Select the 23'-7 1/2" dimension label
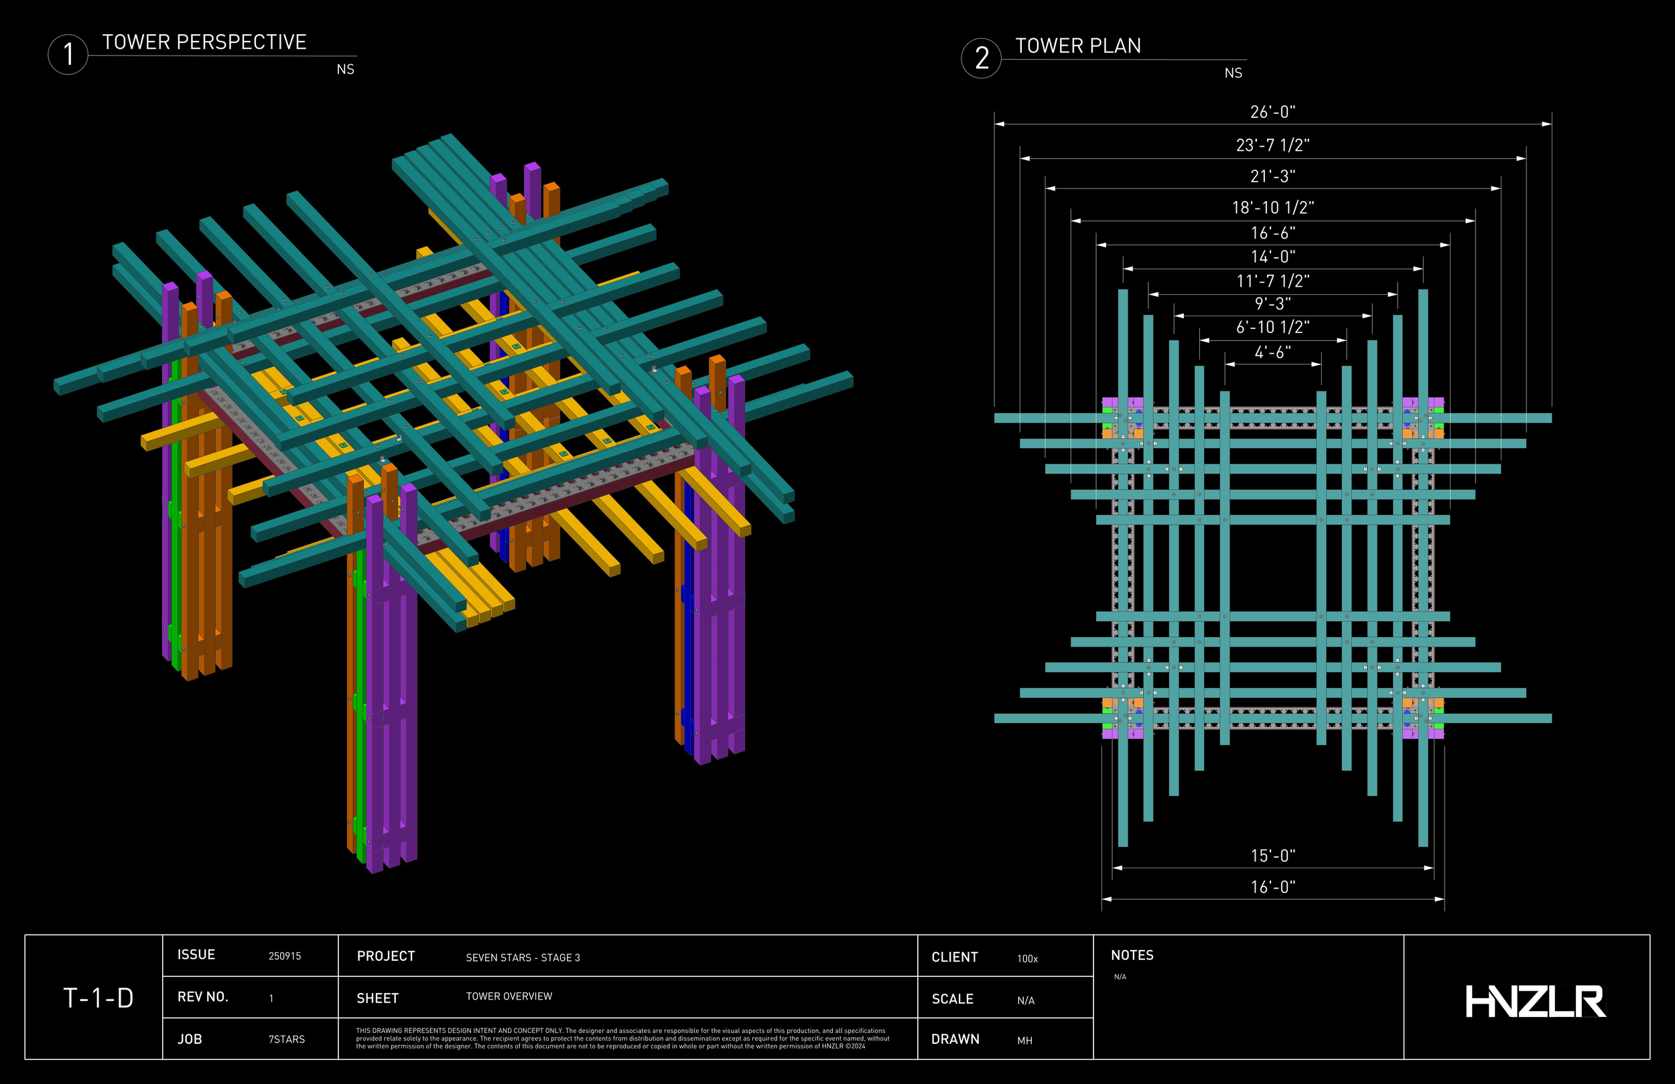This screenshot has height=1084, width=1675. 1272,145
